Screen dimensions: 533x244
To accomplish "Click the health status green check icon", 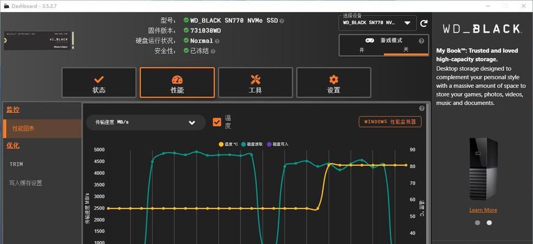I will tap(186, 40).
